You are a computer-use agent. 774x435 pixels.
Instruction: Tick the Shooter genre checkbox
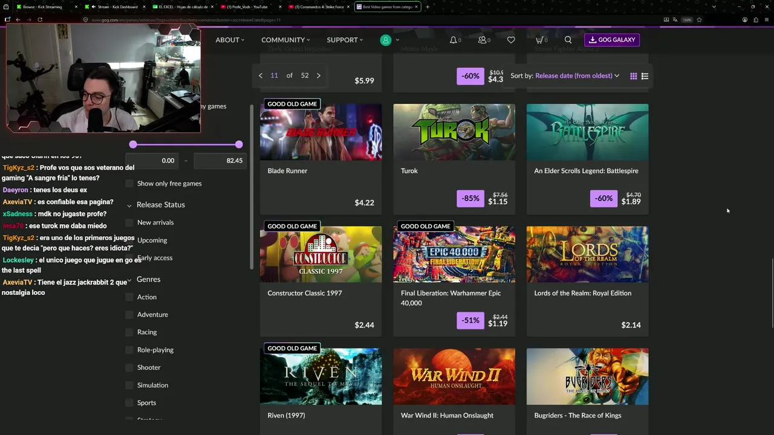(129, 367)
